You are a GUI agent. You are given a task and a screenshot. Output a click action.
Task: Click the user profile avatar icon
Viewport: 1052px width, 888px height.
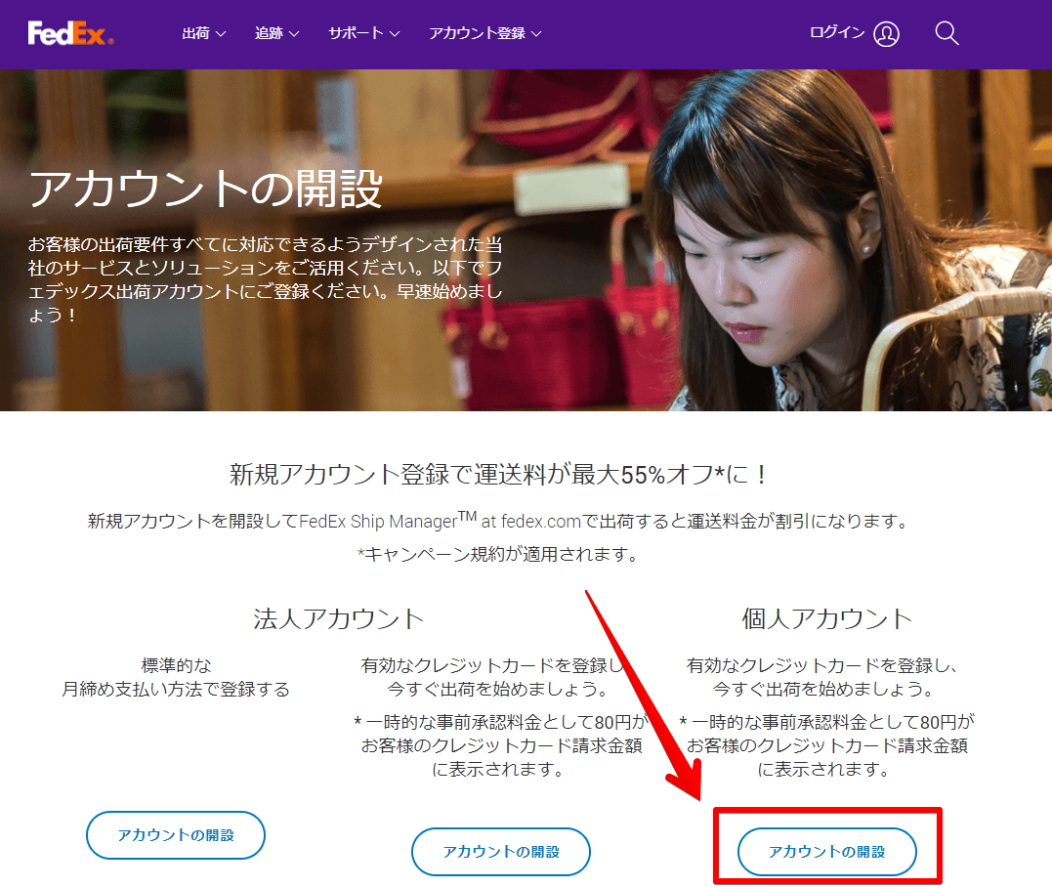(x=886, y=34)
